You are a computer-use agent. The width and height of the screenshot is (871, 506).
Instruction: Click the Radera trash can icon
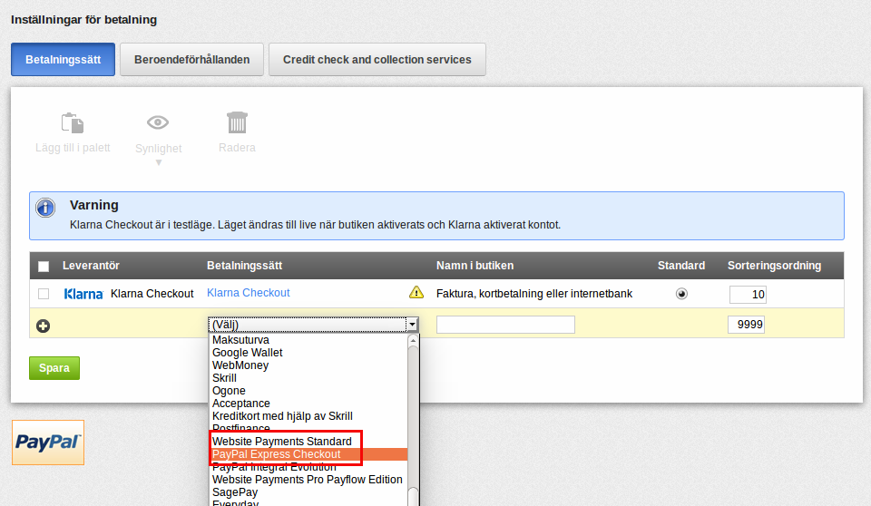[x=237, y=122]
